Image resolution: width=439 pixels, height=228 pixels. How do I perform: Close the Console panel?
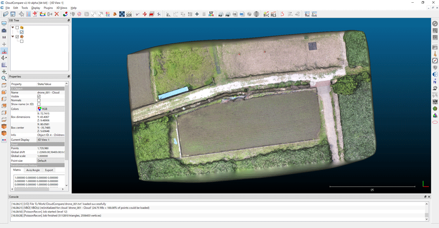pyautogui.click(x=429, y=197)
